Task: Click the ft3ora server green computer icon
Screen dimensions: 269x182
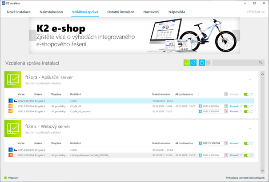Action: 13,79
